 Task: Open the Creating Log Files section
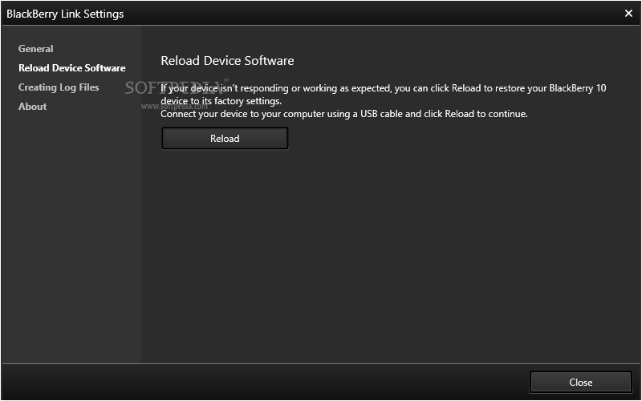(59, 87)
